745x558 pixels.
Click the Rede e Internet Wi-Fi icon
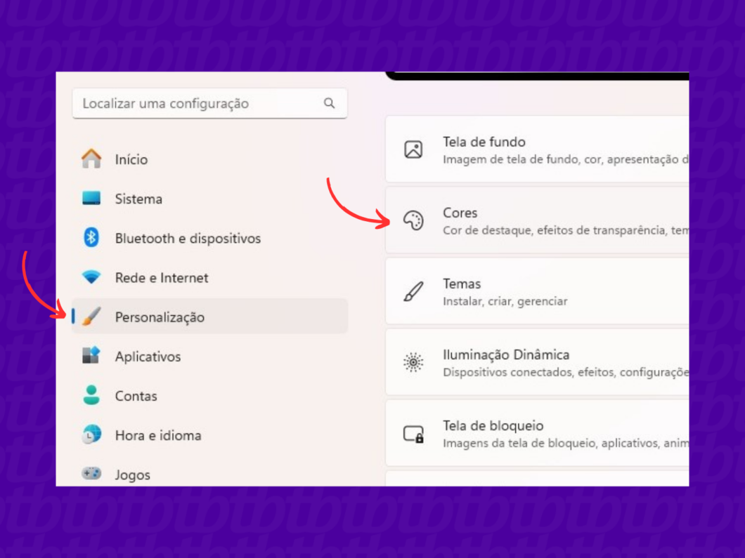[x=92, y=277]
